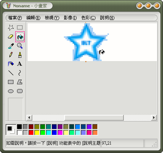Pick the olive color swatch
The height and width of the screenshot is (153, 163).
pyautogui.click(x=37, y=127)
